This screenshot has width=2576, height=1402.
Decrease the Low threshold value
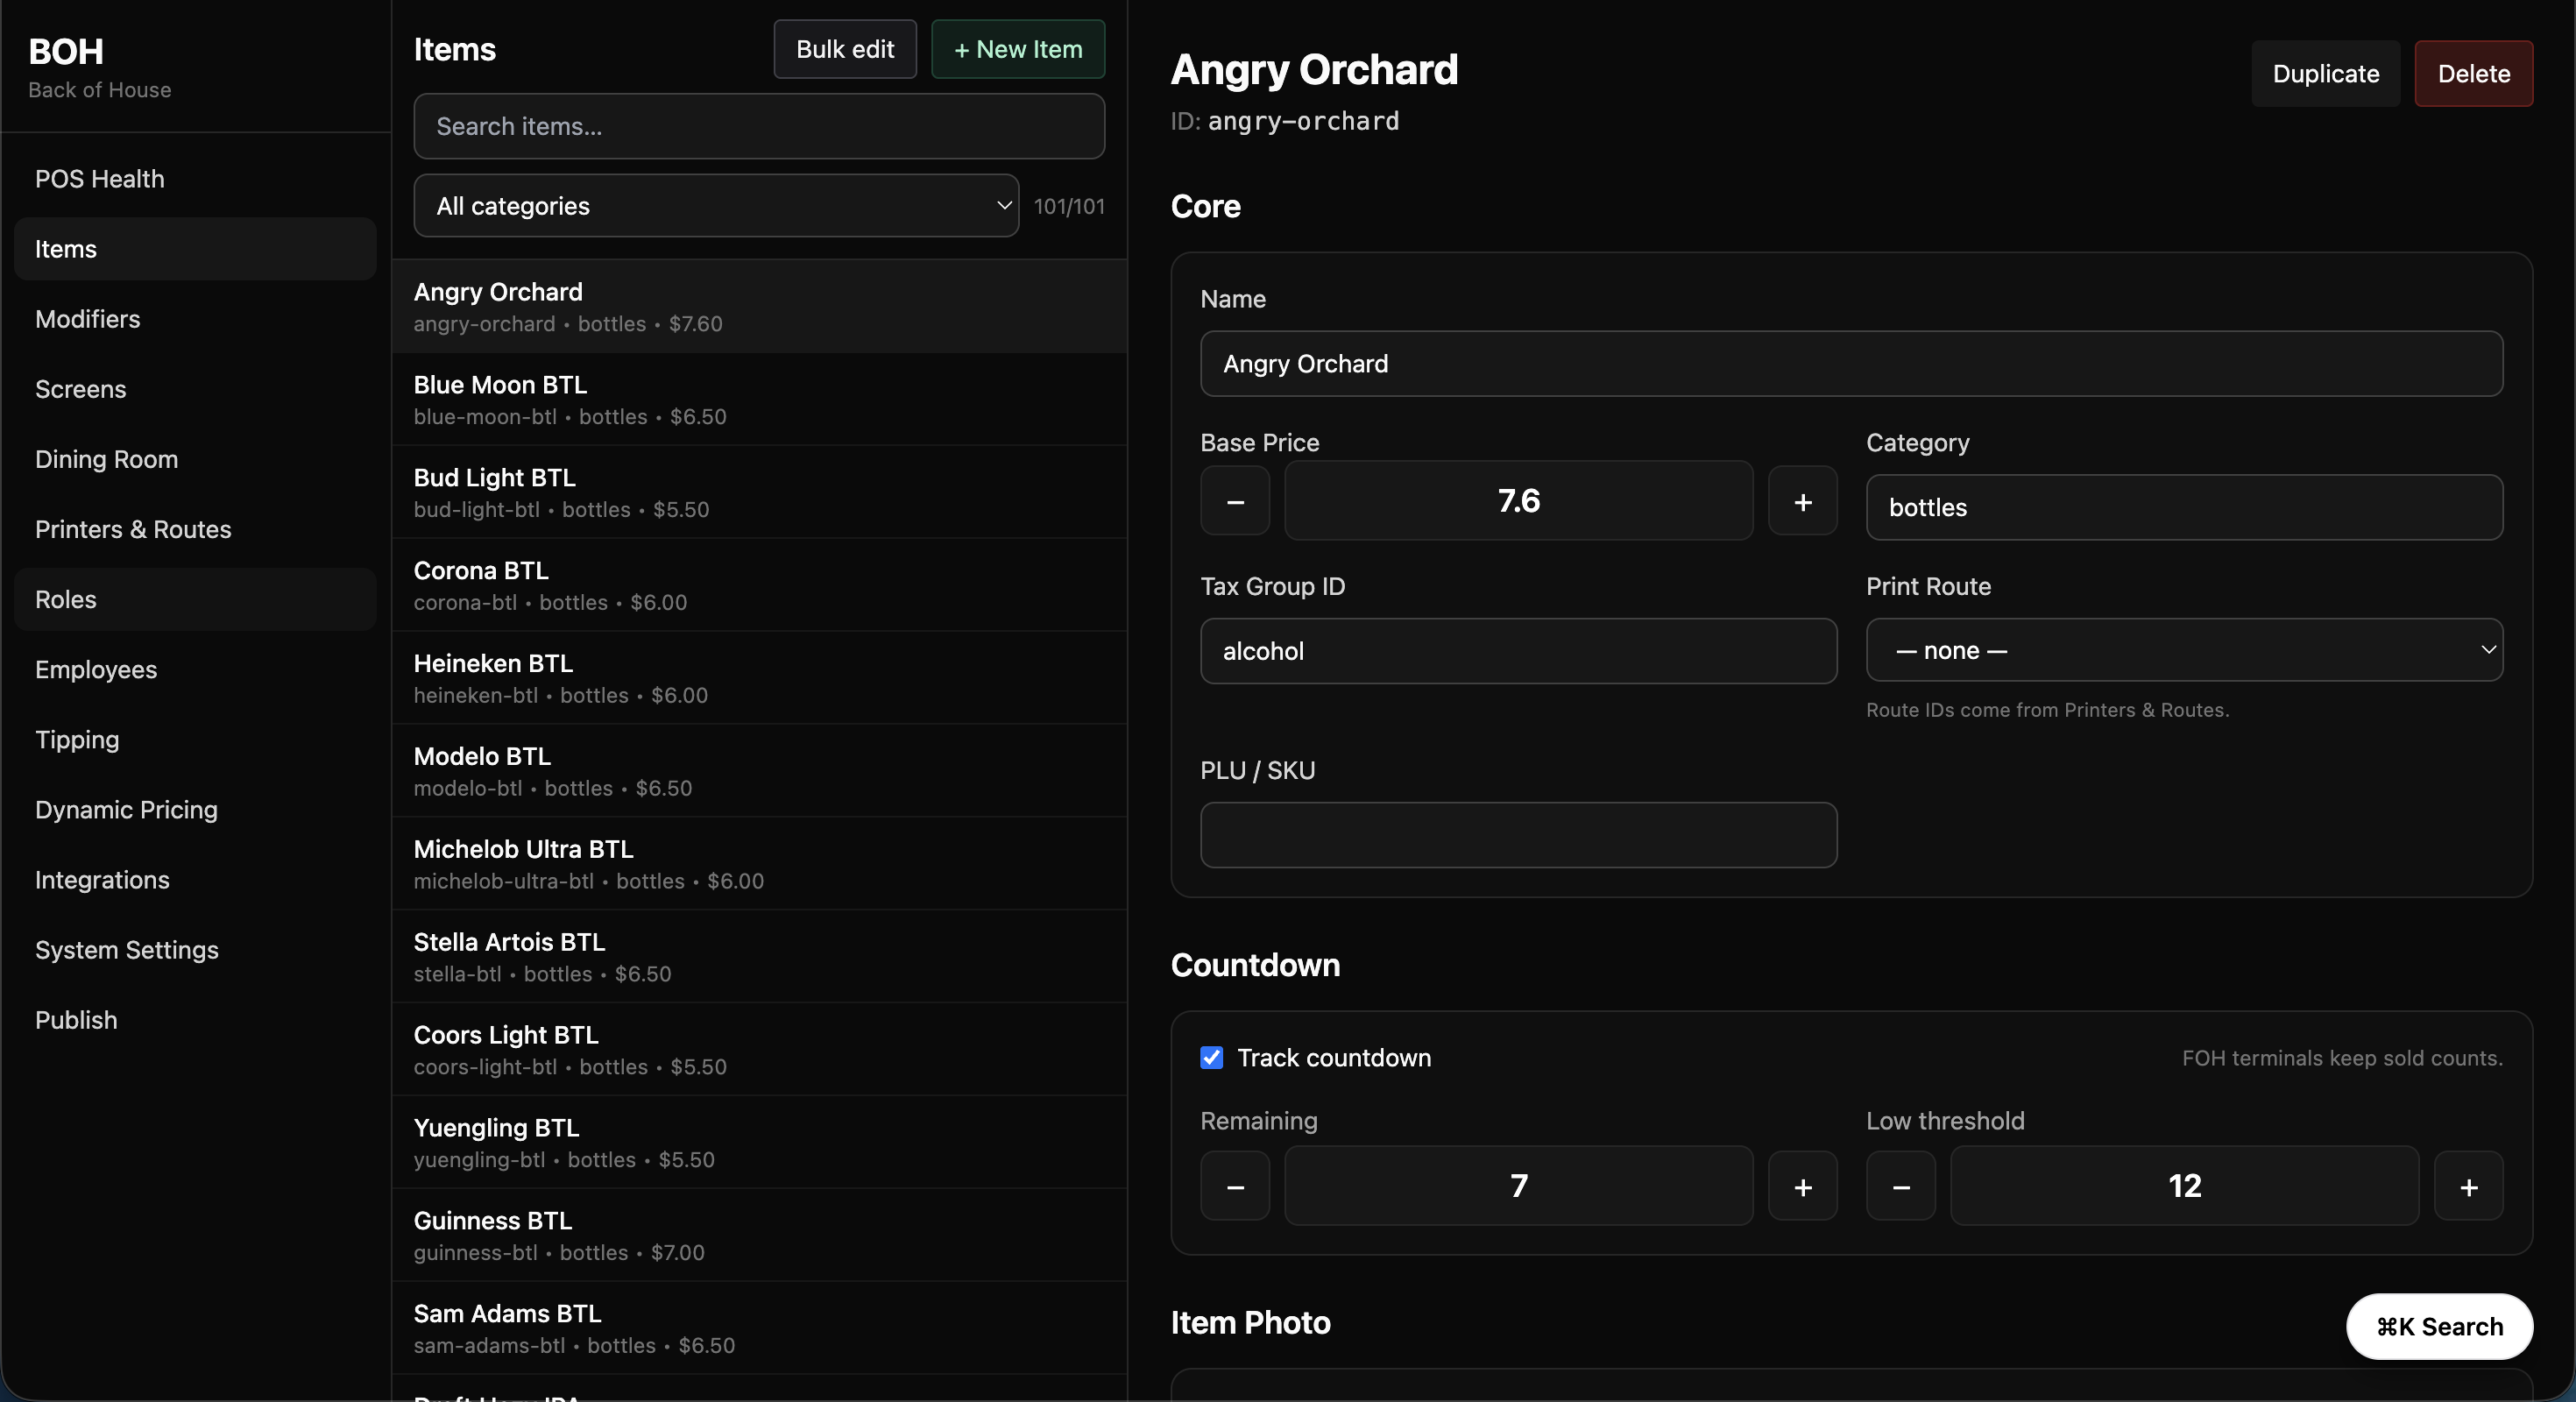click(x=1900, y=1186)
